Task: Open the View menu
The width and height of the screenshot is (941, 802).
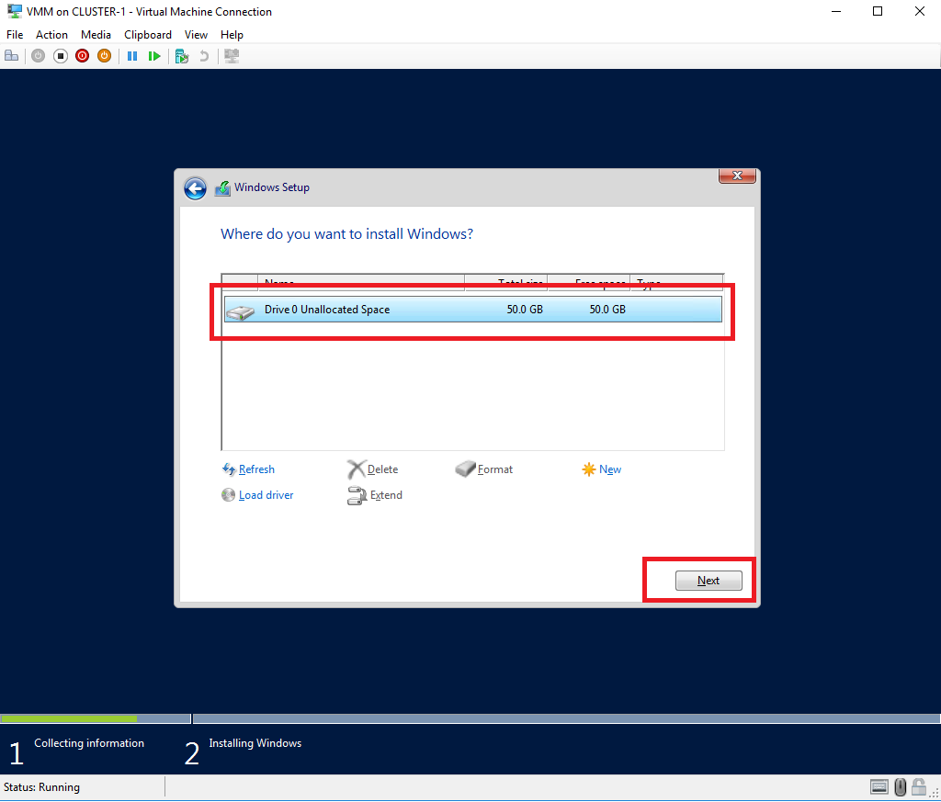Action: point(196,35)
